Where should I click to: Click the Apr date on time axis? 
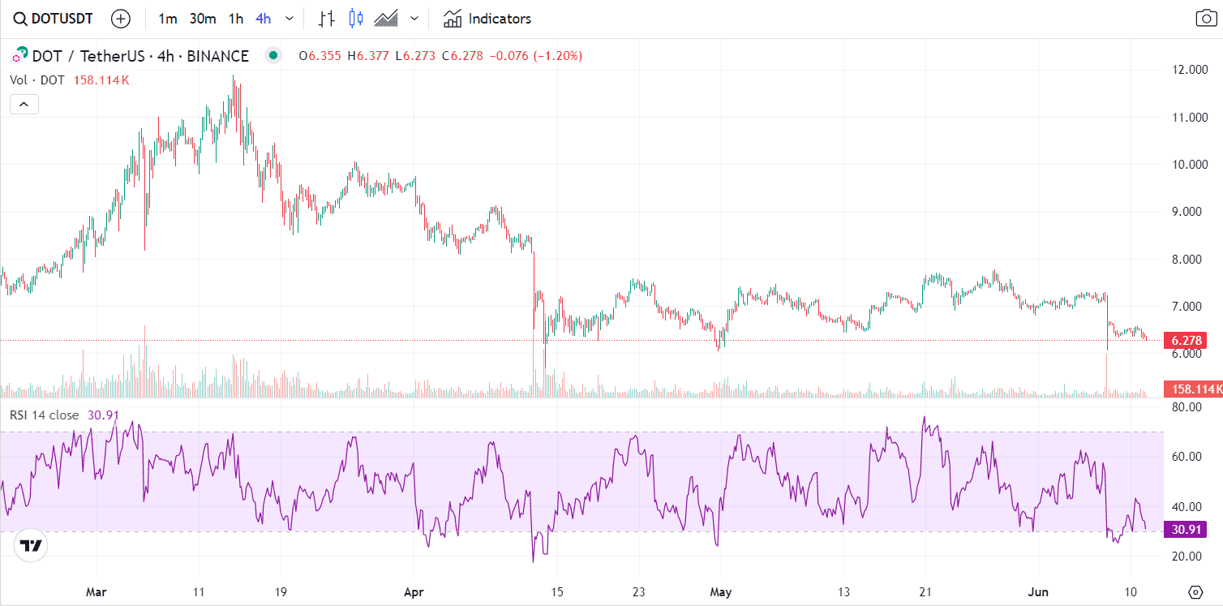coord(414,591)
